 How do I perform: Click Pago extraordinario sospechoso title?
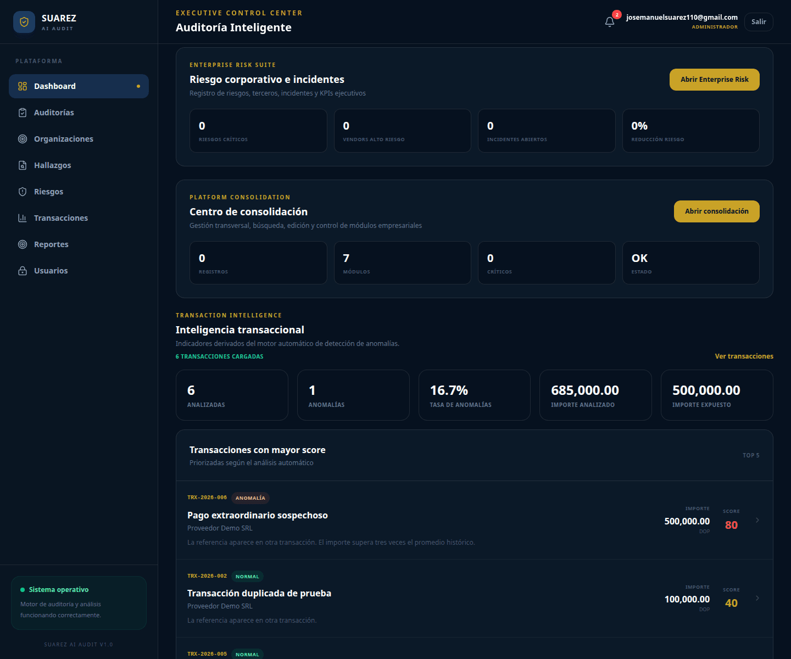(258, 515)
